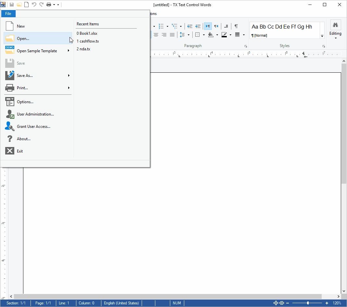
Task: Disable the highlighted left-to-right text toggle
Action: 208,26
